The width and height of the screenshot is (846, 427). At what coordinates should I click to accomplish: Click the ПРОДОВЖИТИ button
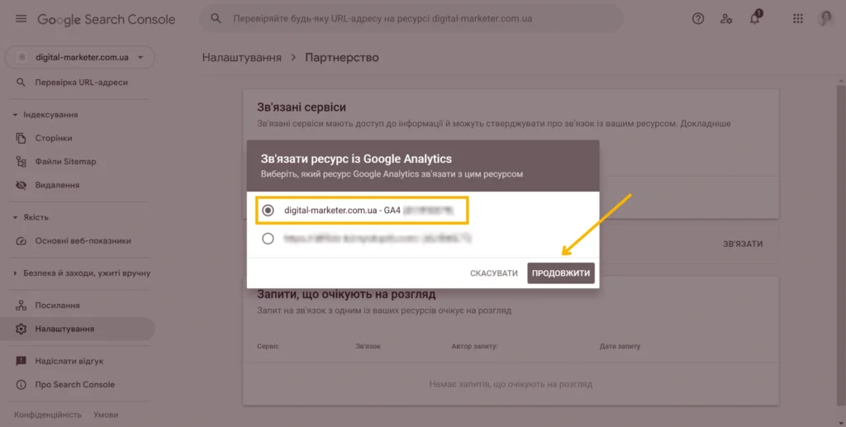[x=561, y=273]
